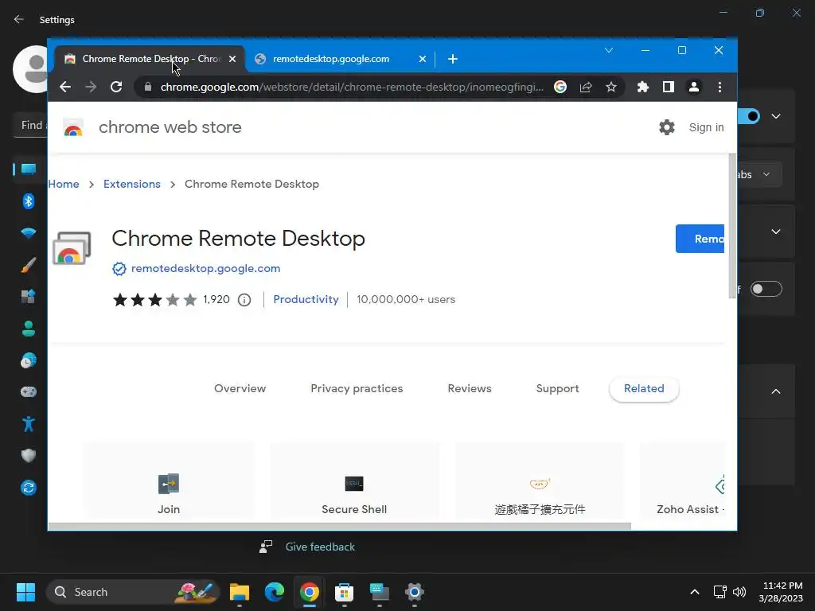Click the horizontal scrollbar at window bottom
This screenshot has width=815, height=611.
[x=340, y=527]
